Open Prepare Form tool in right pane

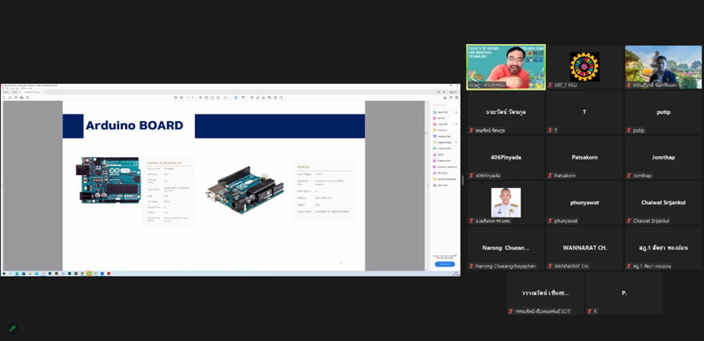pos(442,160)
